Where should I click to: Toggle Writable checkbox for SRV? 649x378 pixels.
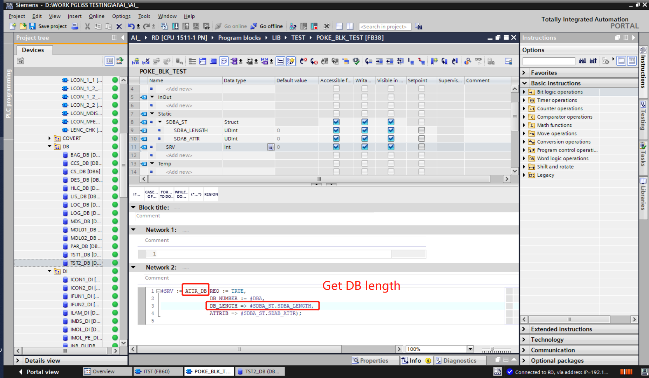pos(364,147)
